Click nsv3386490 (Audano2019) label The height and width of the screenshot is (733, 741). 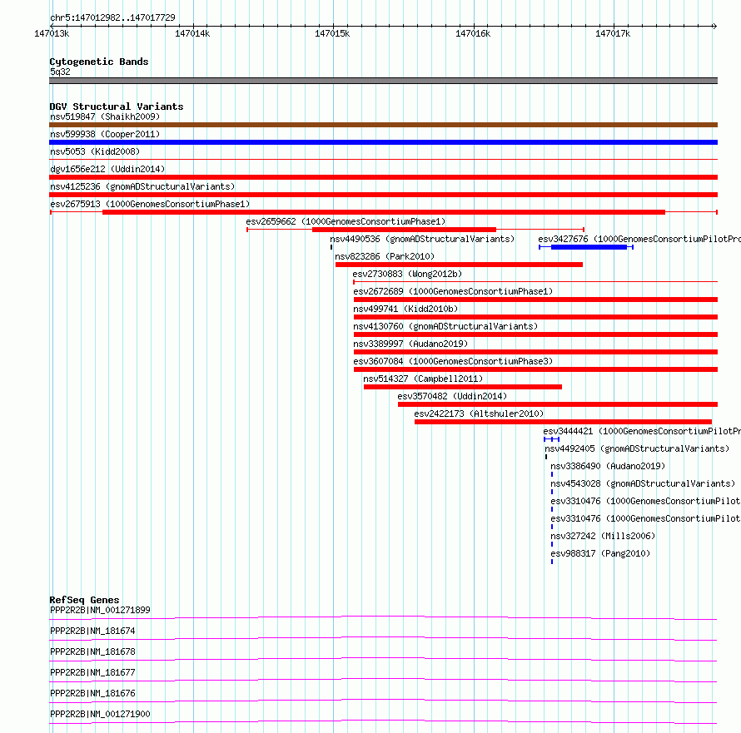click(608, 466)
